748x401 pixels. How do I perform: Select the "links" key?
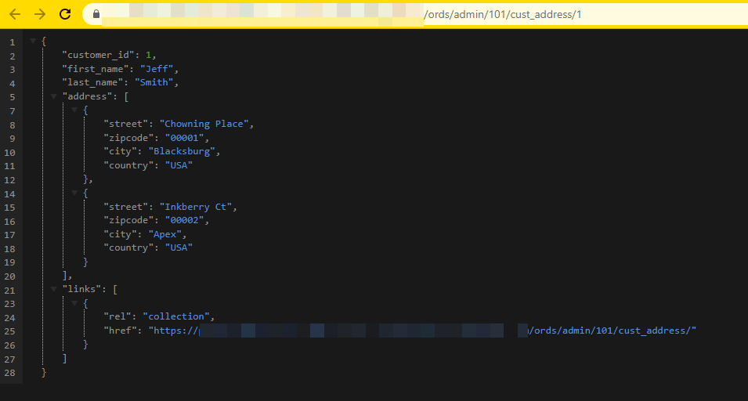coord(81,289)
